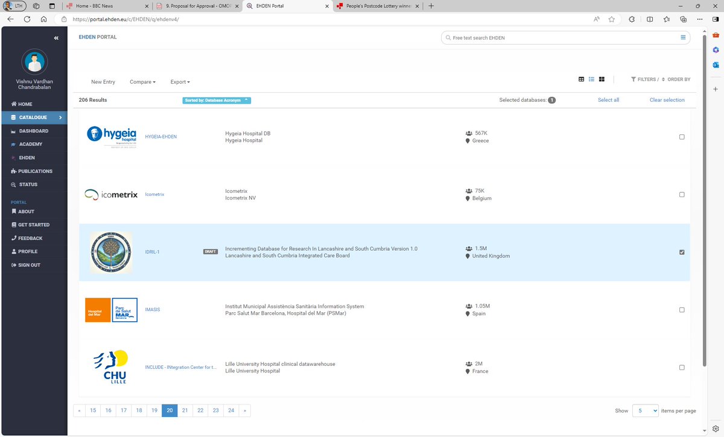Switch to People's Postcode Lottery tab

[377, 5]
